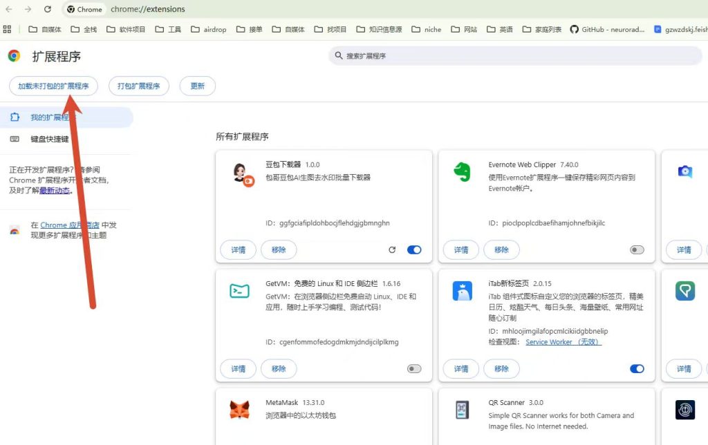Viewport: 708px width, 445px height.
Task: Open the gzwzdskj.feish bookmark
Action: 680,29
